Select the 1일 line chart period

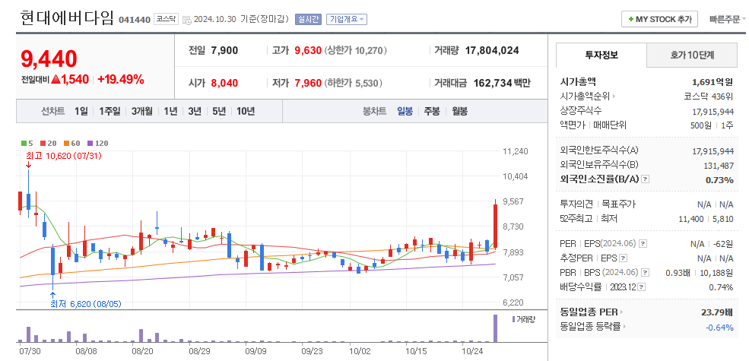click(x=81, y=111)
